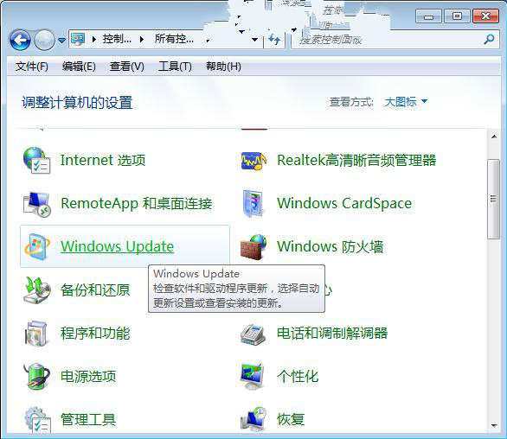Click the Windows 防火墙 brick wall icon
The height and width of the screenshot is (439, 507).
coord(253,247)
